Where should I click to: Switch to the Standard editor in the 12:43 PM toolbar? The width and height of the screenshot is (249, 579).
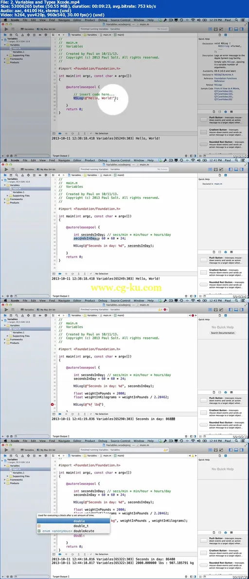tap(210, 309)
